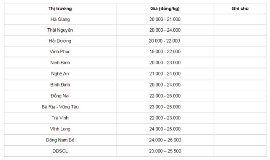Select the Thái Nguyên market cell
270x160 pixels.
60,30
